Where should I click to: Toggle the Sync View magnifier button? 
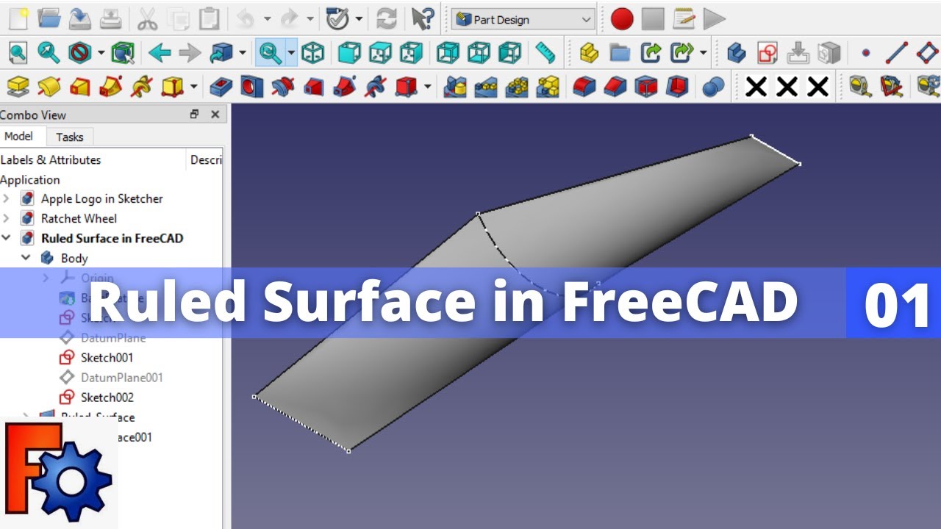click(x=271, y=52)
